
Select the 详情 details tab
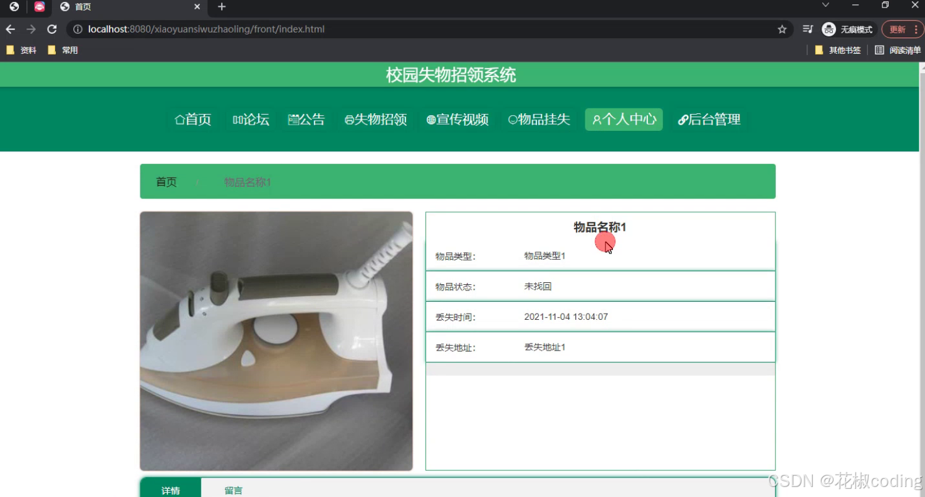point(170,490)
